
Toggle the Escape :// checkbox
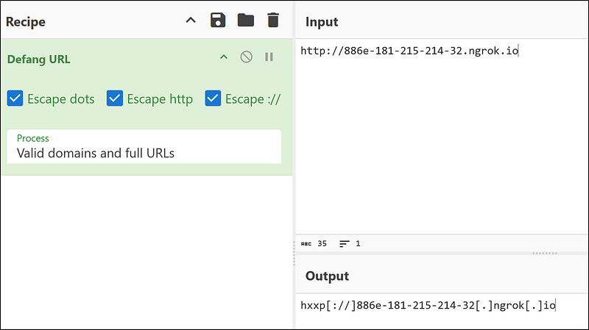(x=213, y=98)
